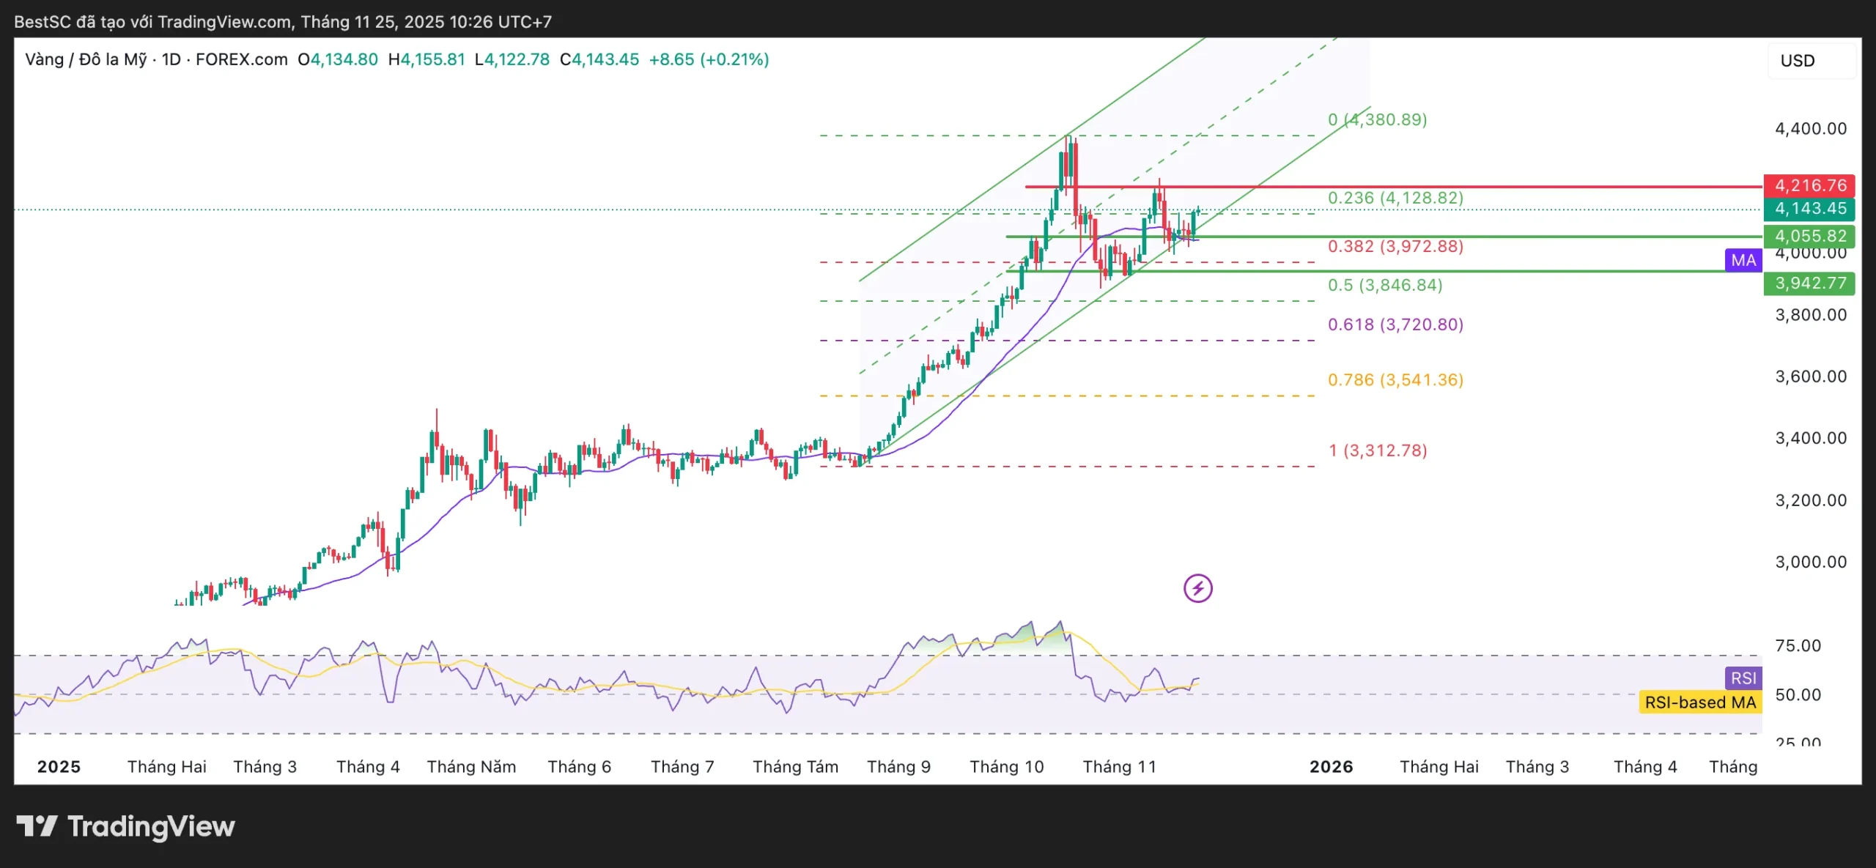1876x868 pixels.
Task: Click the 75.00 RSI scale value
Action: point(1797,645)
